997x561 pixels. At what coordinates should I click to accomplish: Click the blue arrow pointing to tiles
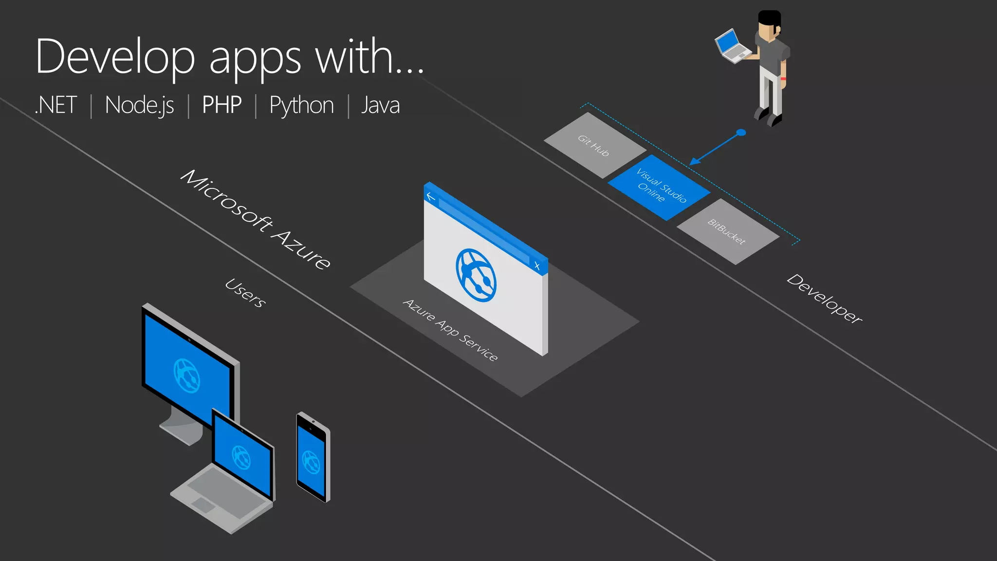pos(716,149)
